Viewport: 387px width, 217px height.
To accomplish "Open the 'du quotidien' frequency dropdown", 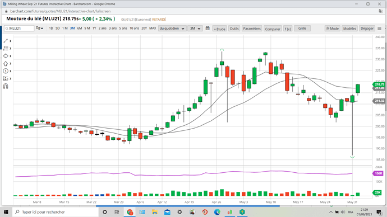I will point(172,29).
